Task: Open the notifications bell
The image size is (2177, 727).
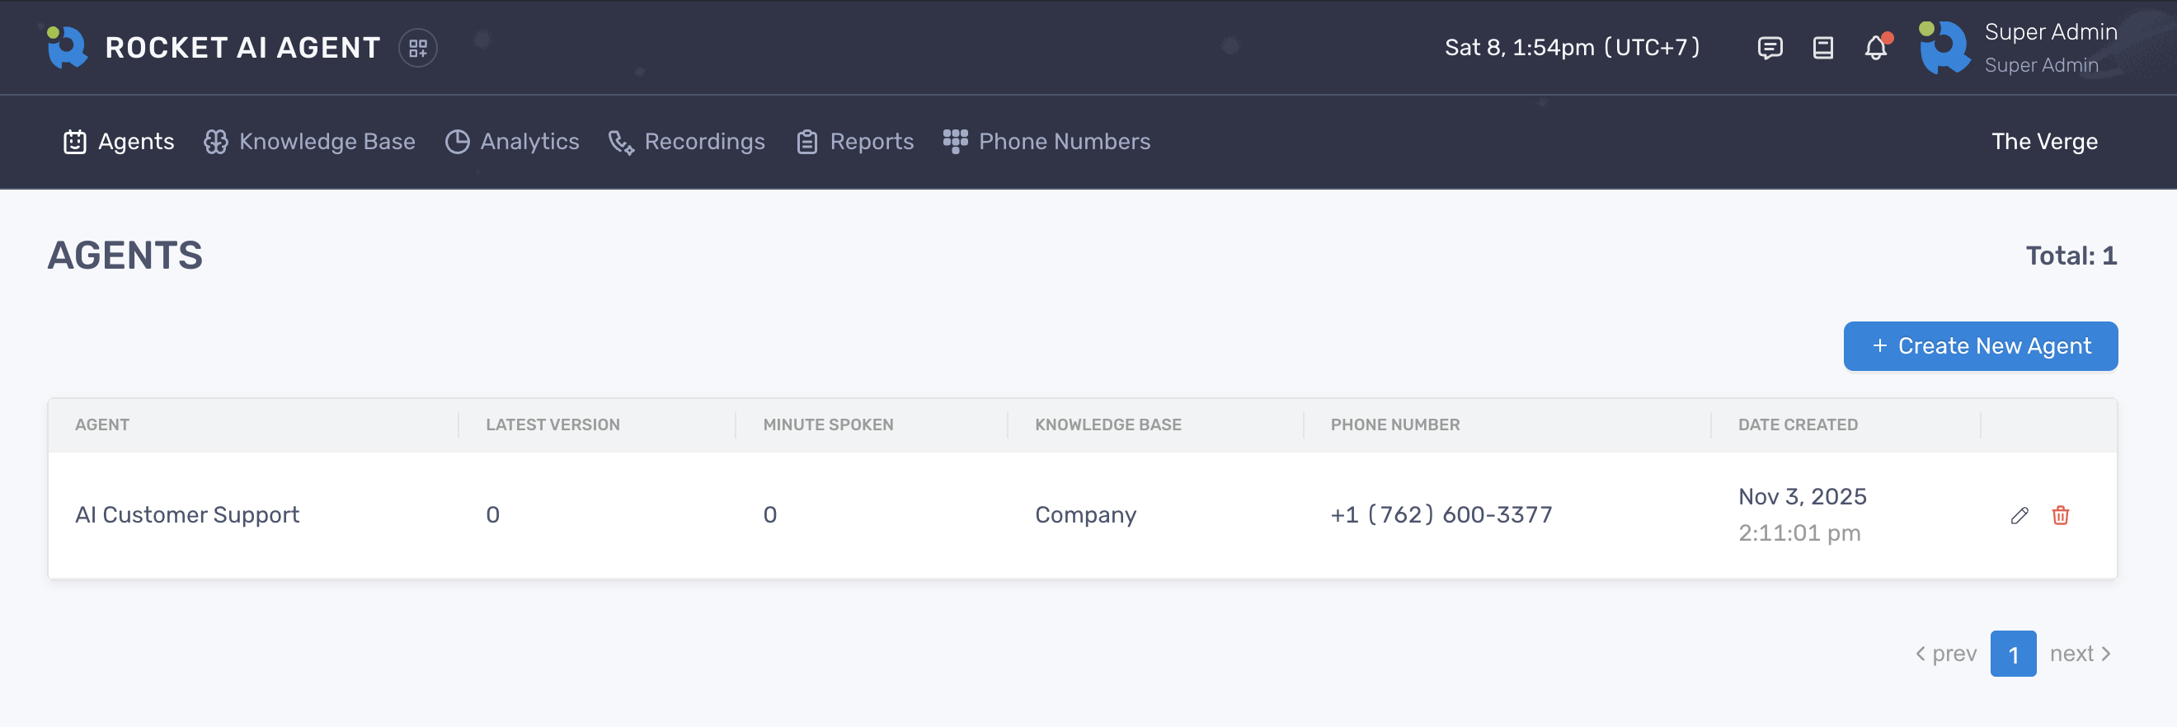Action: 1875,48
